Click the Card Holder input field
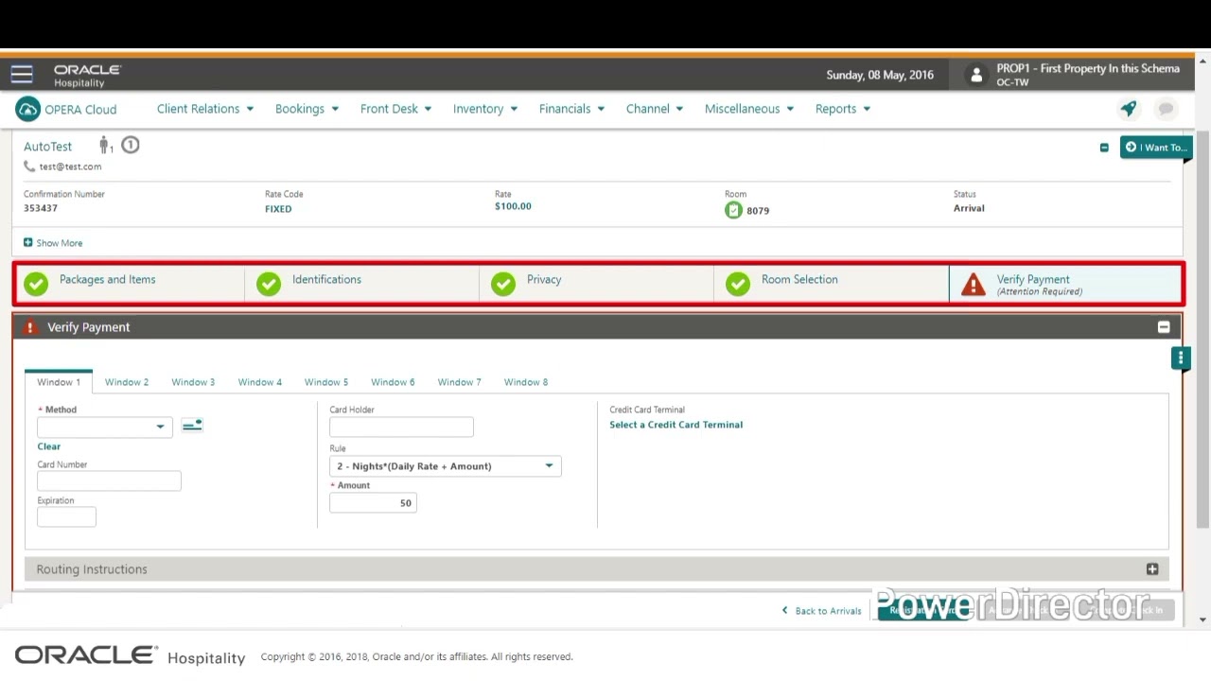The height and width of the screenshot is (681, 1211). coord(401,427)
